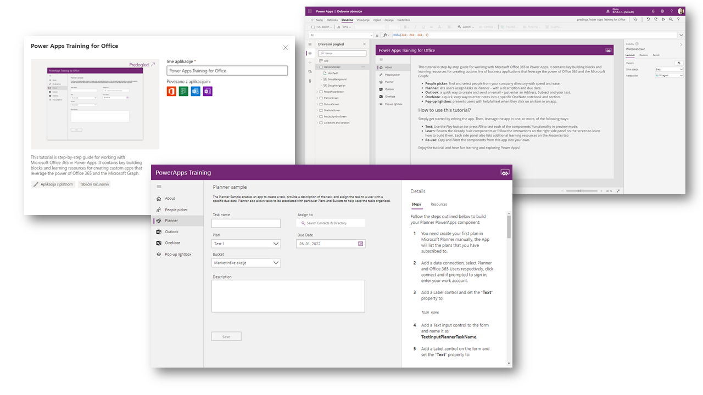
Task: Undo last action in Studio toolbar
Action: pyautogui.click(x=648, y=19)
